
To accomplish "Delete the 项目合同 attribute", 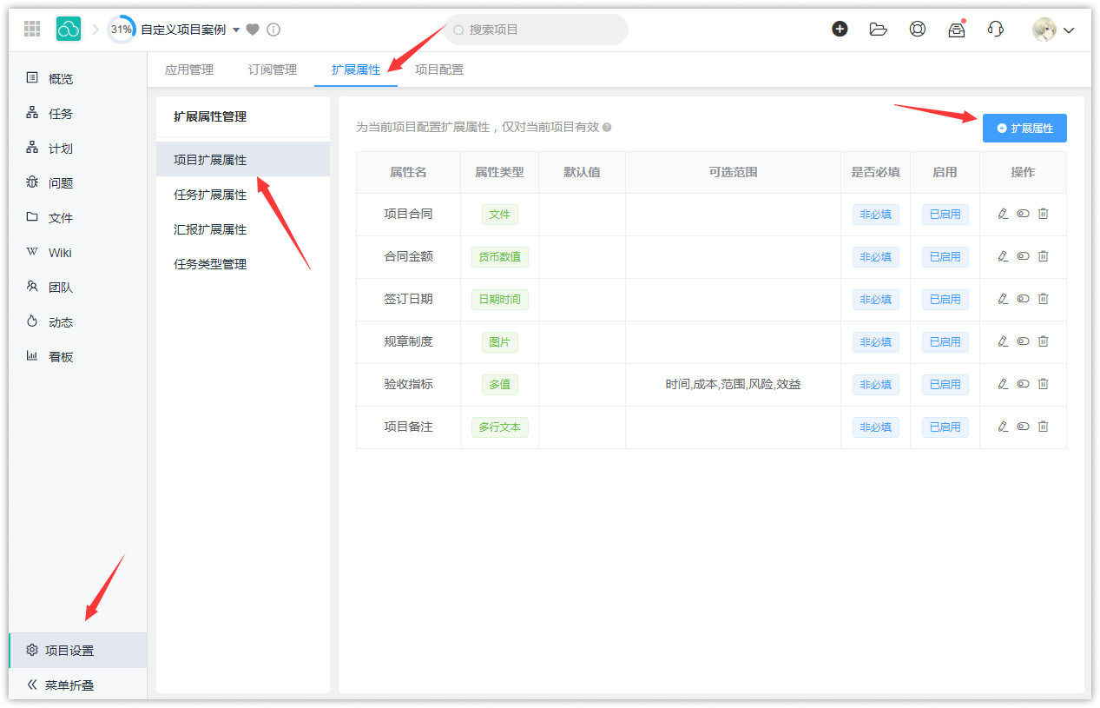I will pos(1043,214).
